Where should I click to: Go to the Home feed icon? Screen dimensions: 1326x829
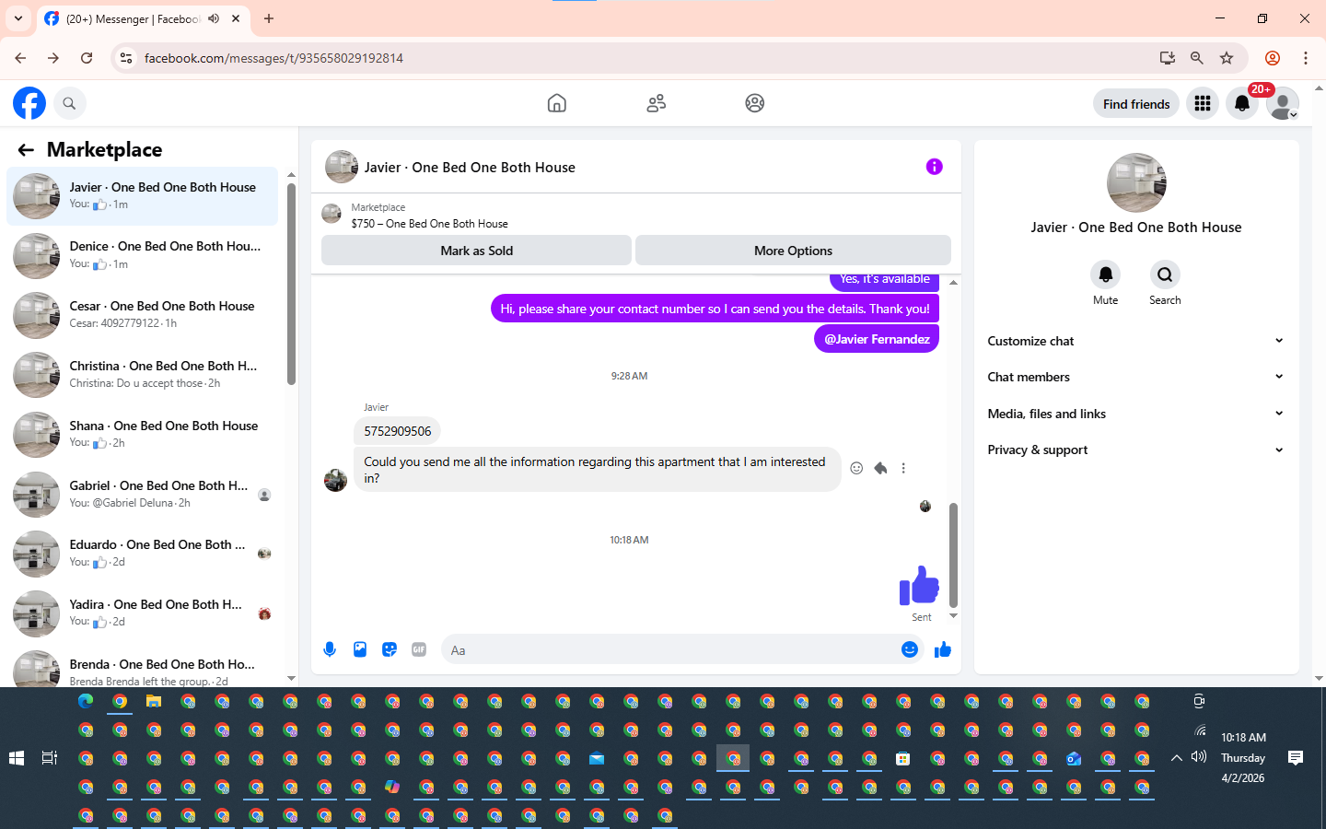point(557,103)
